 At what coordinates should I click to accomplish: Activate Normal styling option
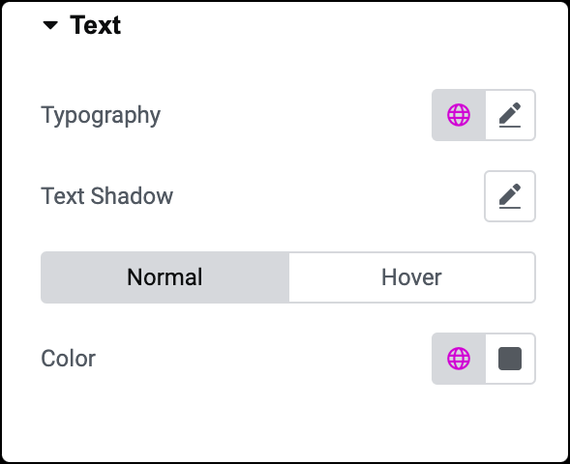[165, 277]
